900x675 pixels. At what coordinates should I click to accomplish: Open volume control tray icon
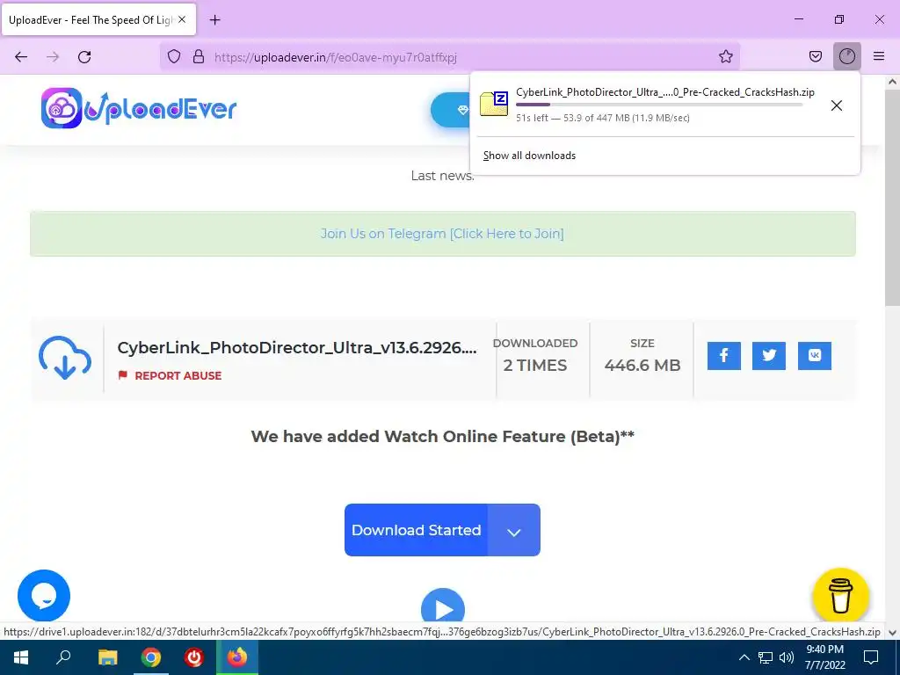click(x=787, y=657)
